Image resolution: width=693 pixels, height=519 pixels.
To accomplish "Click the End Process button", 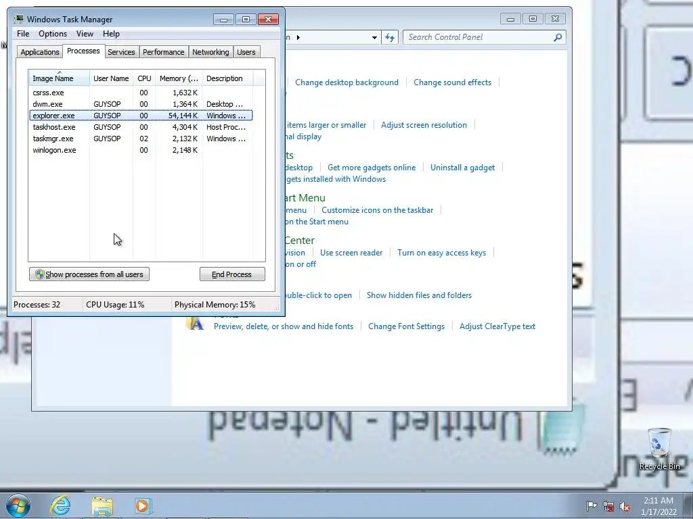I will tap(232, 274).
